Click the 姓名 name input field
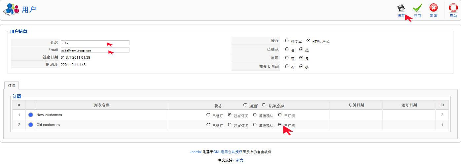 95,43
